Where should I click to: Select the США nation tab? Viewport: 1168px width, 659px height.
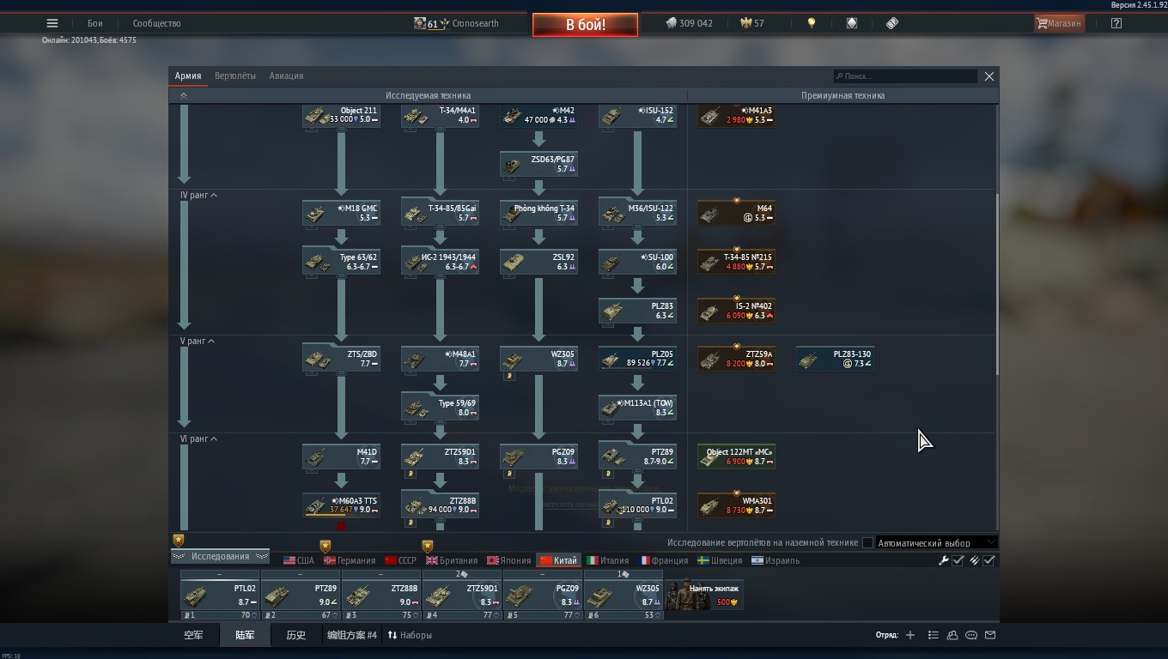[x=299, y=560]
